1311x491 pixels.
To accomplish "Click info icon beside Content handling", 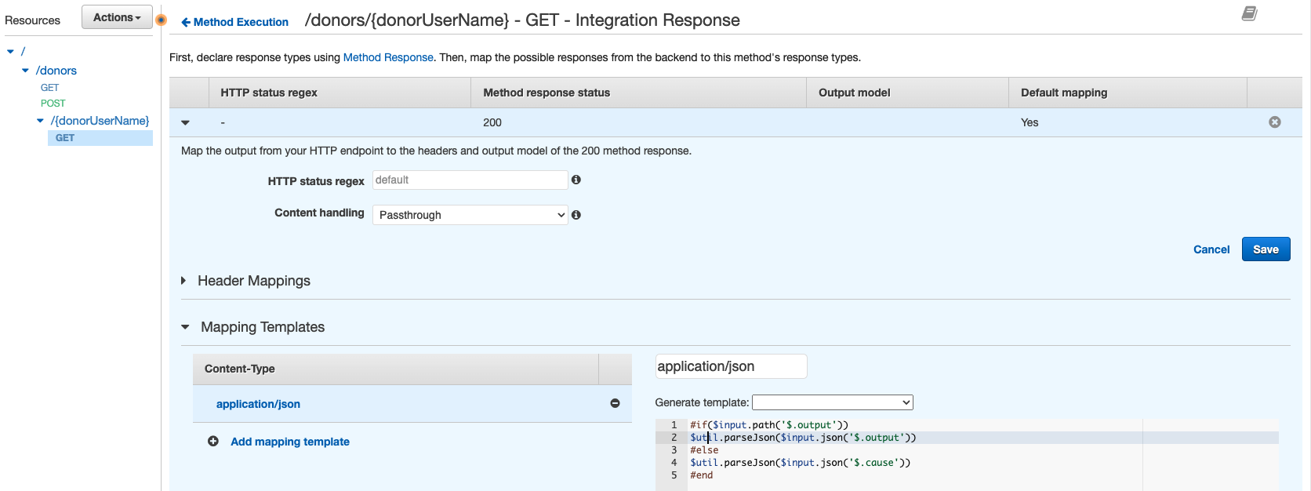I will (576, 215).
